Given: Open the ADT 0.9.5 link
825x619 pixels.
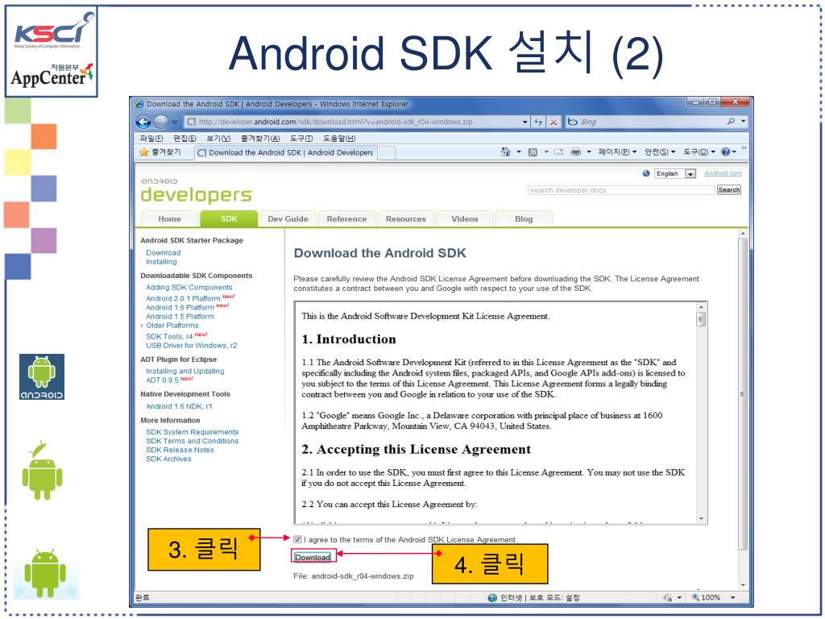Looking at the screenshot, I should pos(162,380).
